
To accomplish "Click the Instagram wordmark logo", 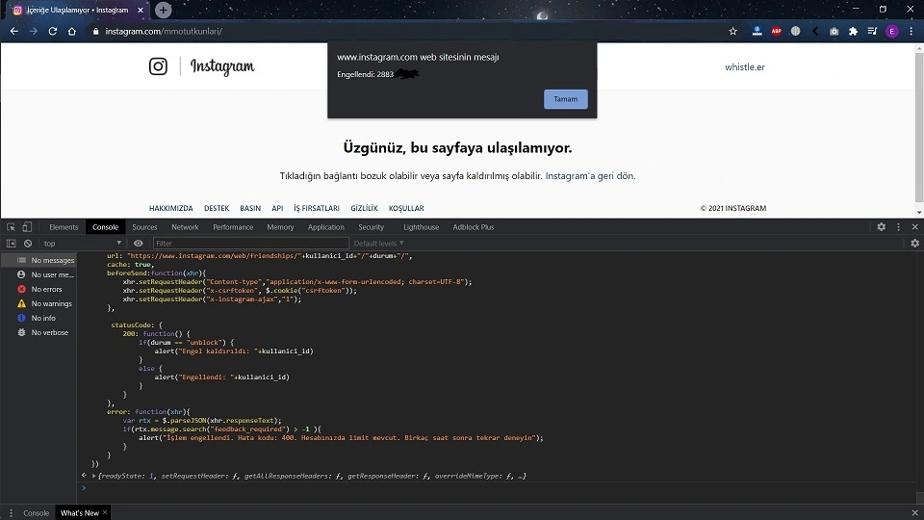I will [x=222, y=66].
